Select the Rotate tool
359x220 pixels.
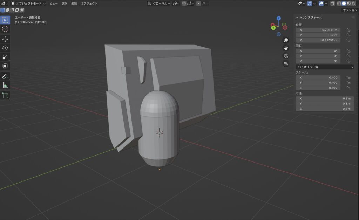point(5,48)
